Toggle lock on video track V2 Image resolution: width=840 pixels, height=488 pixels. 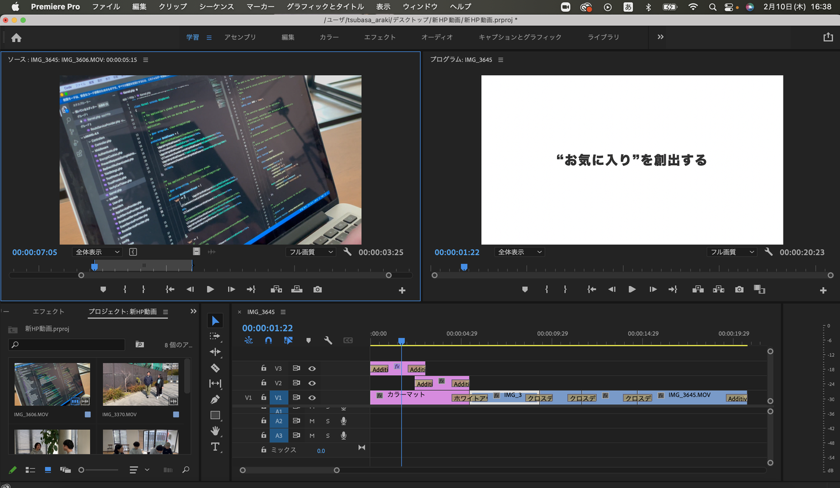tap(264, 383)
